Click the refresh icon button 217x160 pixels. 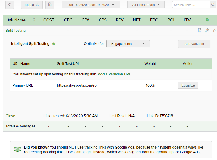[x=9, y=5]
